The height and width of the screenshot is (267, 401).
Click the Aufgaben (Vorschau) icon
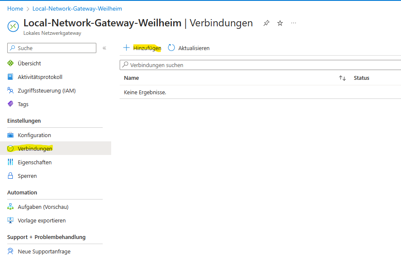pyautogui.click(x=11, y=207)
